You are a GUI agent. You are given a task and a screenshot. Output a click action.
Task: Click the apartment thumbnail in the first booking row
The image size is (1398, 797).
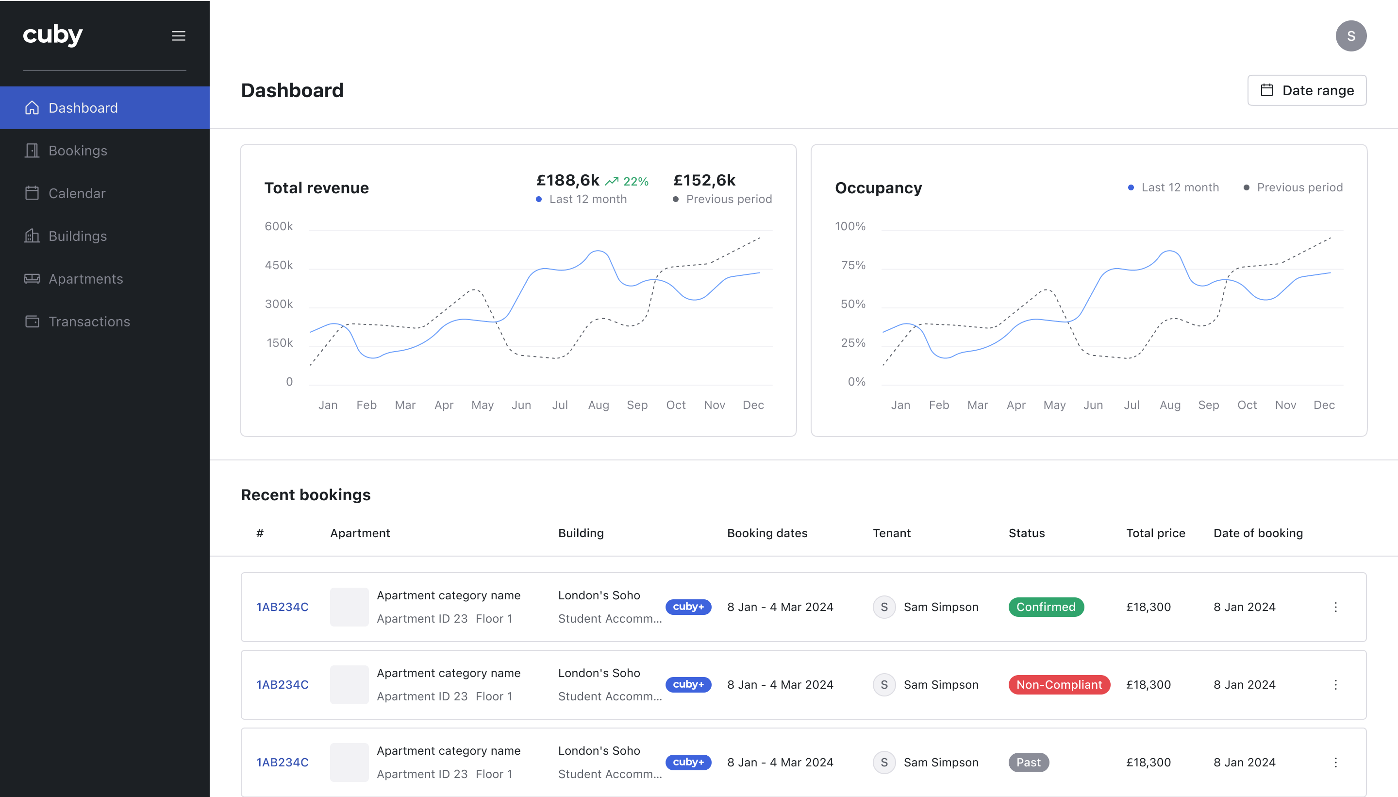(x=349, y=607)
